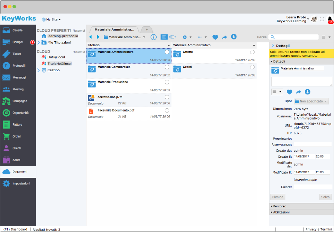
Task: Click Nascondi next to CLOUD PREFERITI
Action: tap(79, 31)
